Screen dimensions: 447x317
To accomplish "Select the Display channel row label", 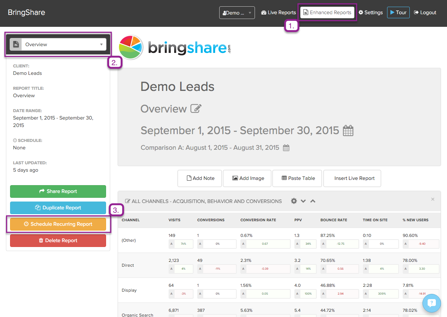I will pos(129,290).
